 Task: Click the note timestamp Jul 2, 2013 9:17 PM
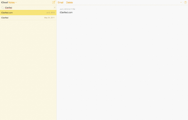coord(67,9)
